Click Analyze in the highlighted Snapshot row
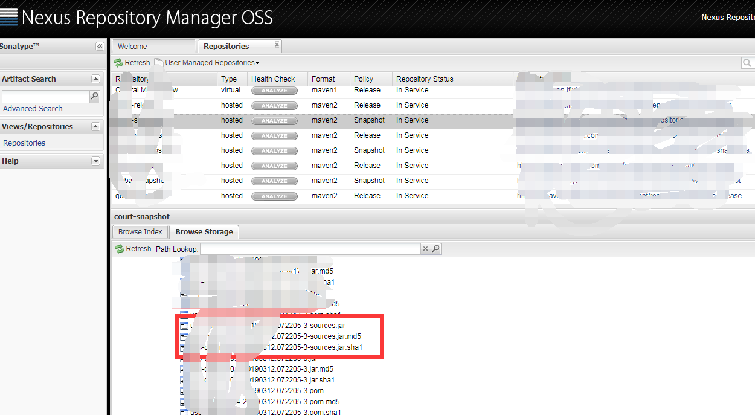 click(x=274, y=121)
